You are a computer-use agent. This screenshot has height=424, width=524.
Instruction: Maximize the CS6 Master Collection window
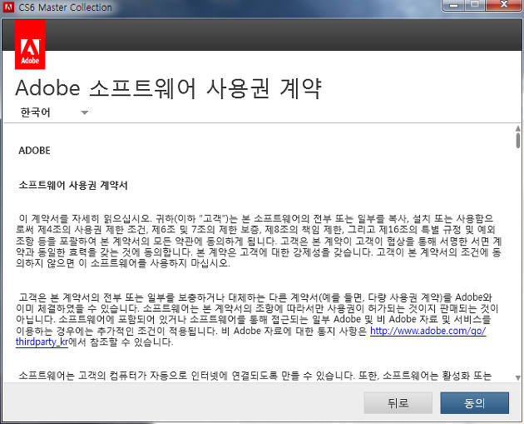tap(475, 5)
